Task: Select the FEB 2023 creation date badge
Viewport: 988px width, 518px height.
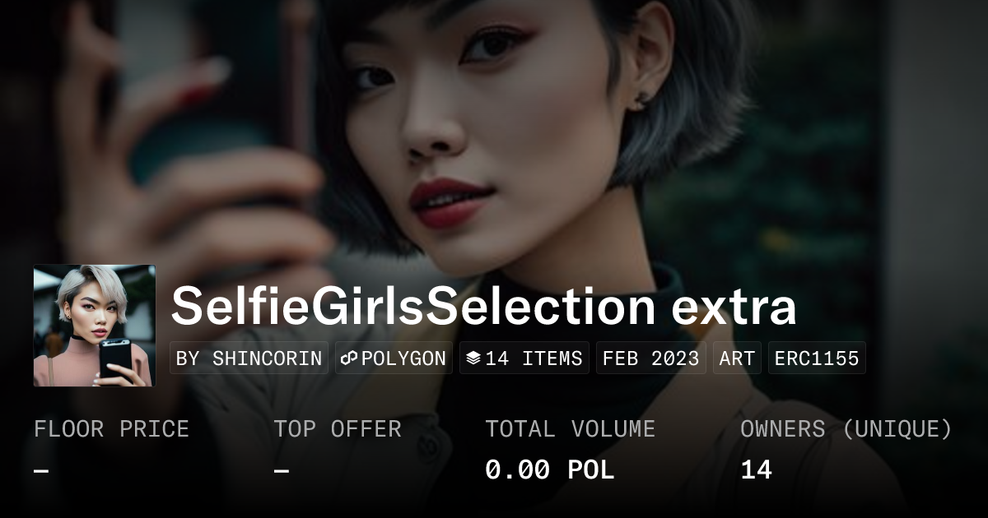Action: tap(651, 358)
